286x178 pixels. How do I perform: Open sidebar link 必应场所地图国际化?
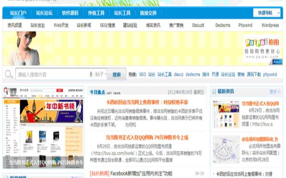260,139
